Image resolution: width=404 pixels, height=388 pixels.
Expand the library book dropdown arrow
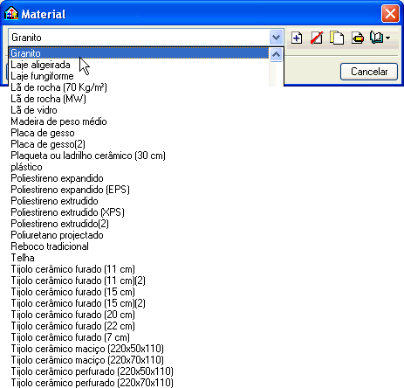pyautogui.click(x=387, y=38)
